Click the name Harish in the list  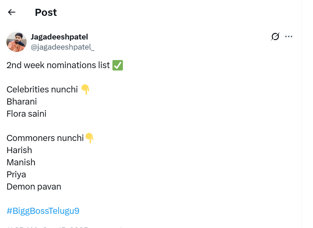(x=19, y=150)
